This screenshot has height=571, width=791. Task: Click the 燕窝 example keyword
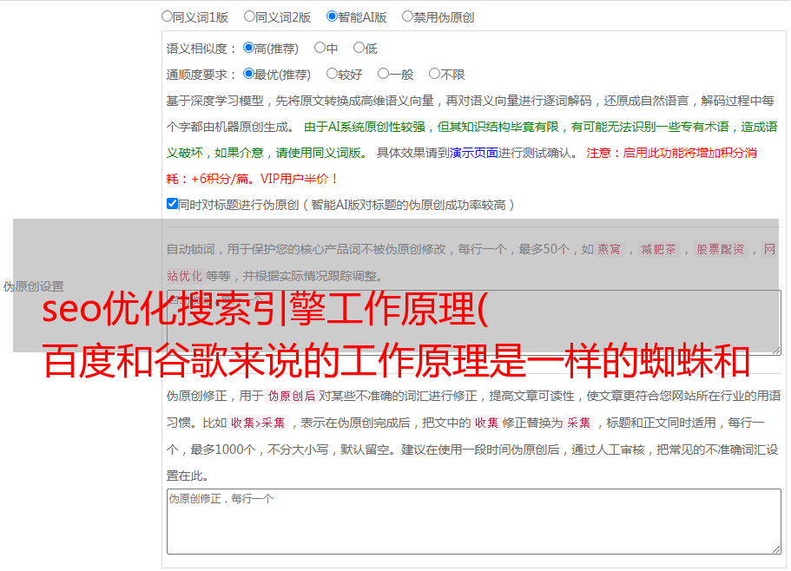tap(609, 249)
